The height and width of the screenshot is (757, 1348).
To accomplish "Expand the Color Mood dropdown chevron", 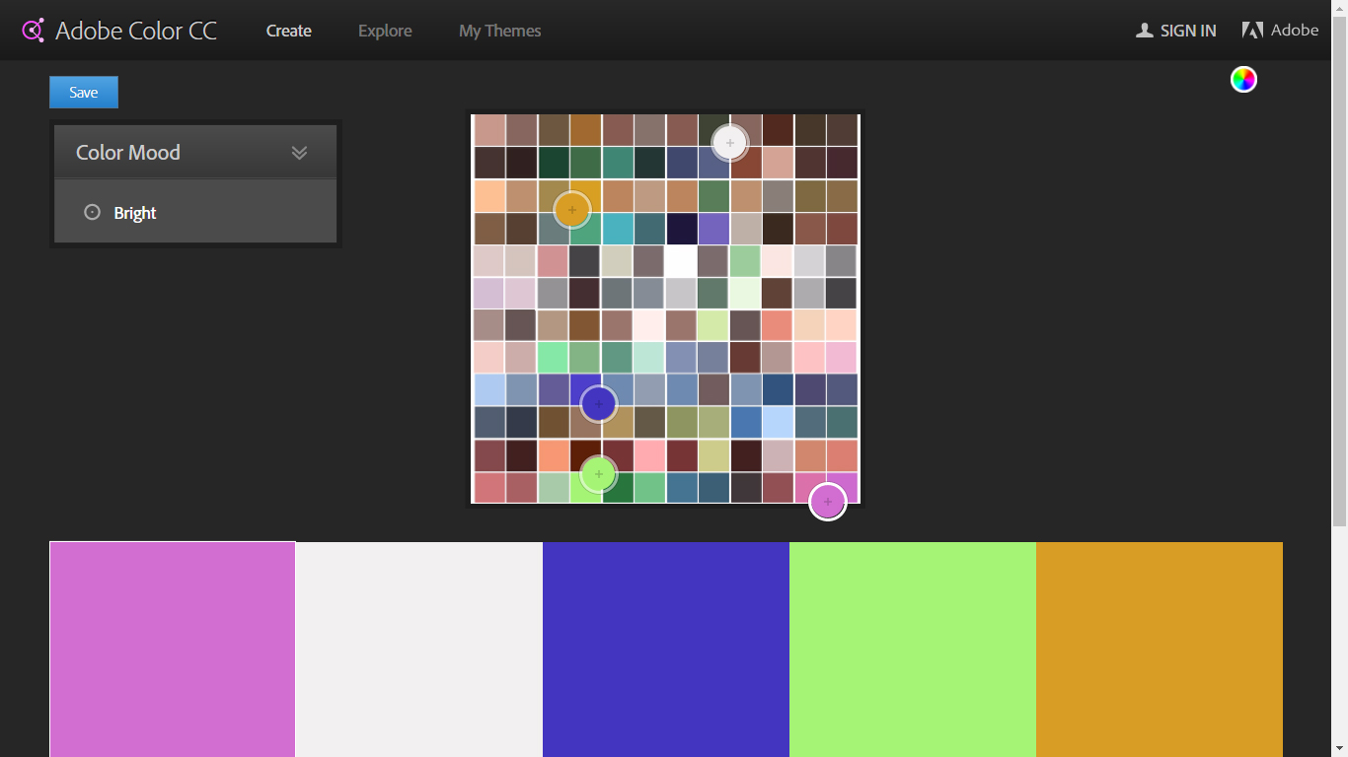I will tap(299, 153).
